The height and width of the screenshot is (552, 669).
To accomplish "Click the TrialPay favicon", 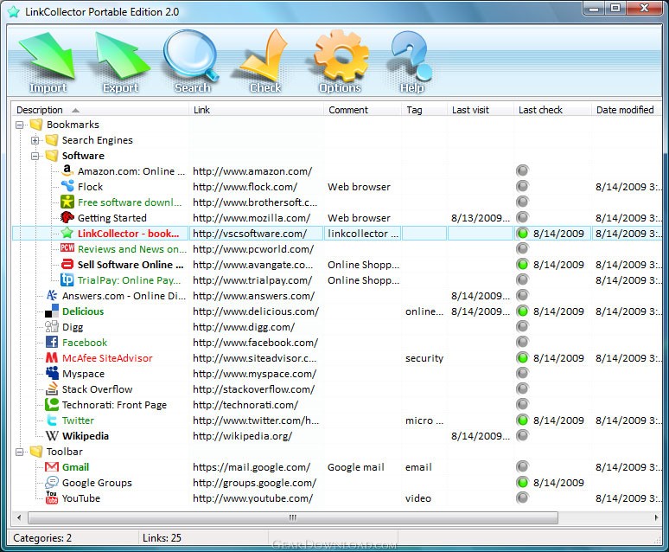I will tap(67, 279).
